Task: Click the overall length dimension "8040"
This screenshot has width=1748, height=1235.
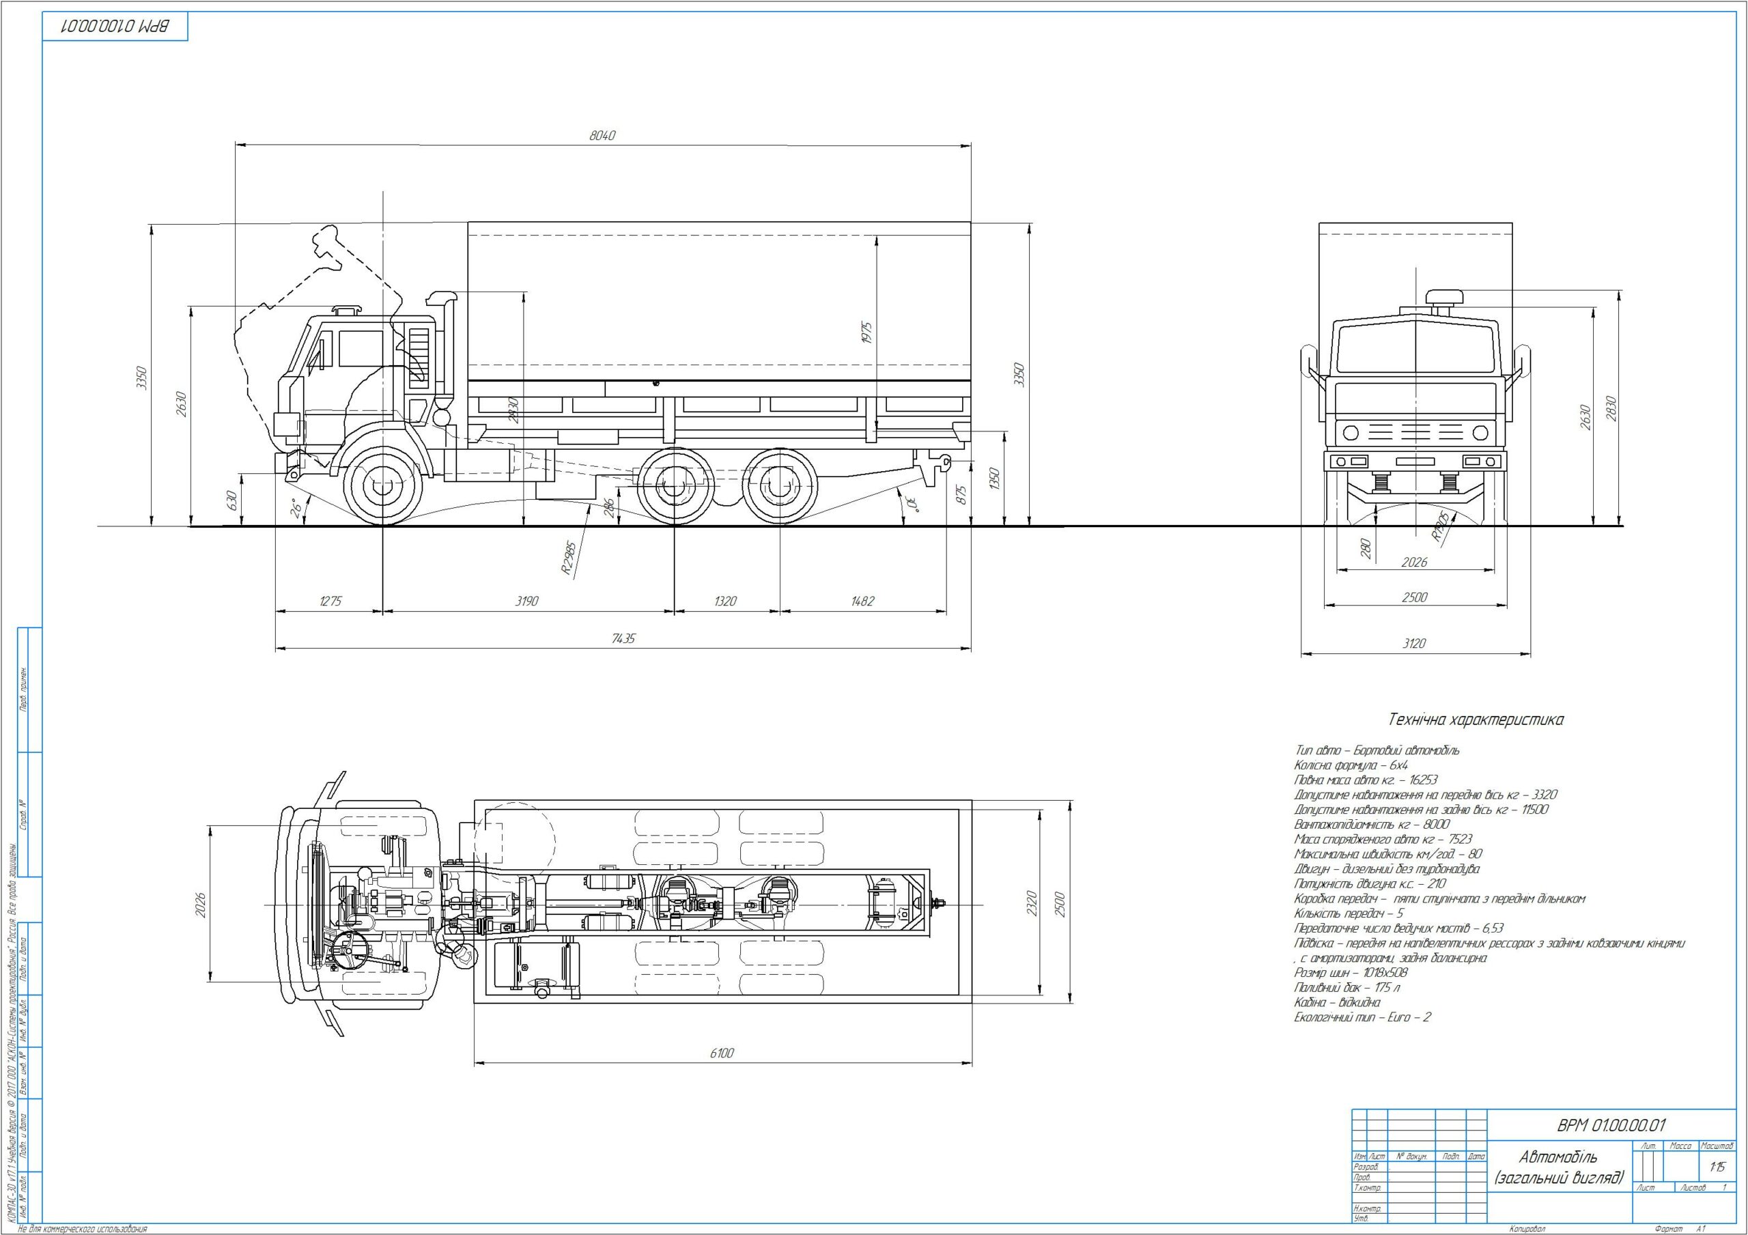Action: pos(602,136)
